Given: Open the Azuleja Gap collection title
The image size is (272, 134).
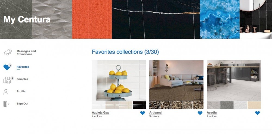Looking at the screenshot, I should click(100, 113).
